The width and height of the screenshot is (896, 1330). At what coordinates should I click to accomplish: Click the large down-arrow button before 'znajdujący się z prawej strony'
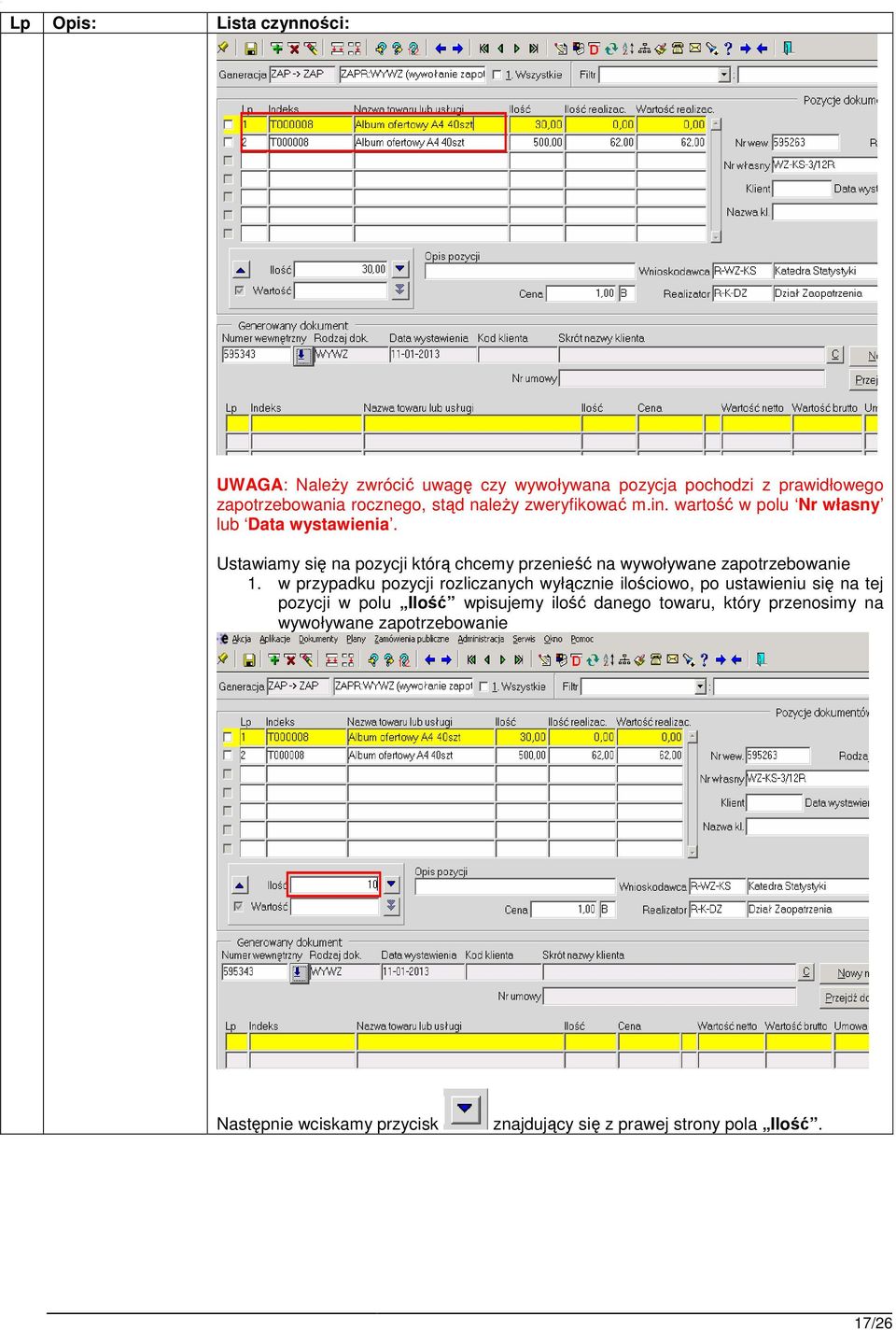tap(465, 1110)
